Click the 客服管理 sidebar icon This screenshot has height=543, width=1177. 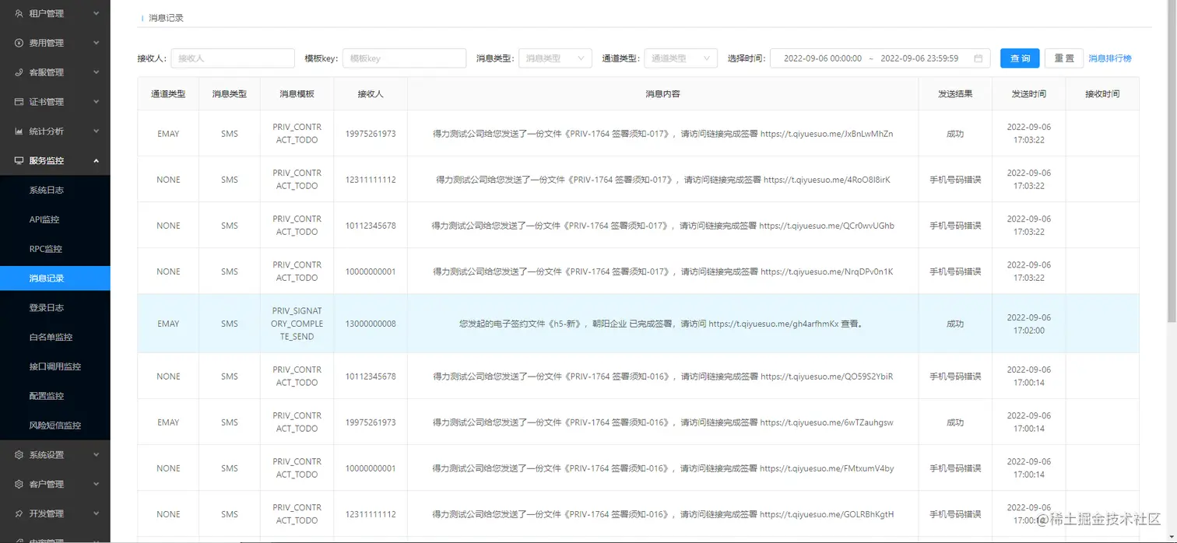pos(19,72)
